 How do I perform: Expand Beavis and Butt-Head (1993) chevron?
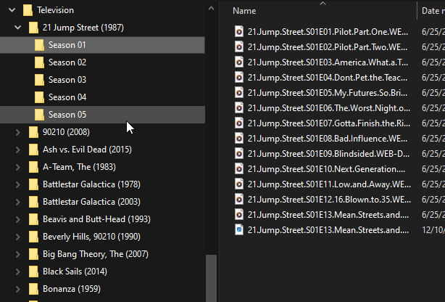point(17,219)
